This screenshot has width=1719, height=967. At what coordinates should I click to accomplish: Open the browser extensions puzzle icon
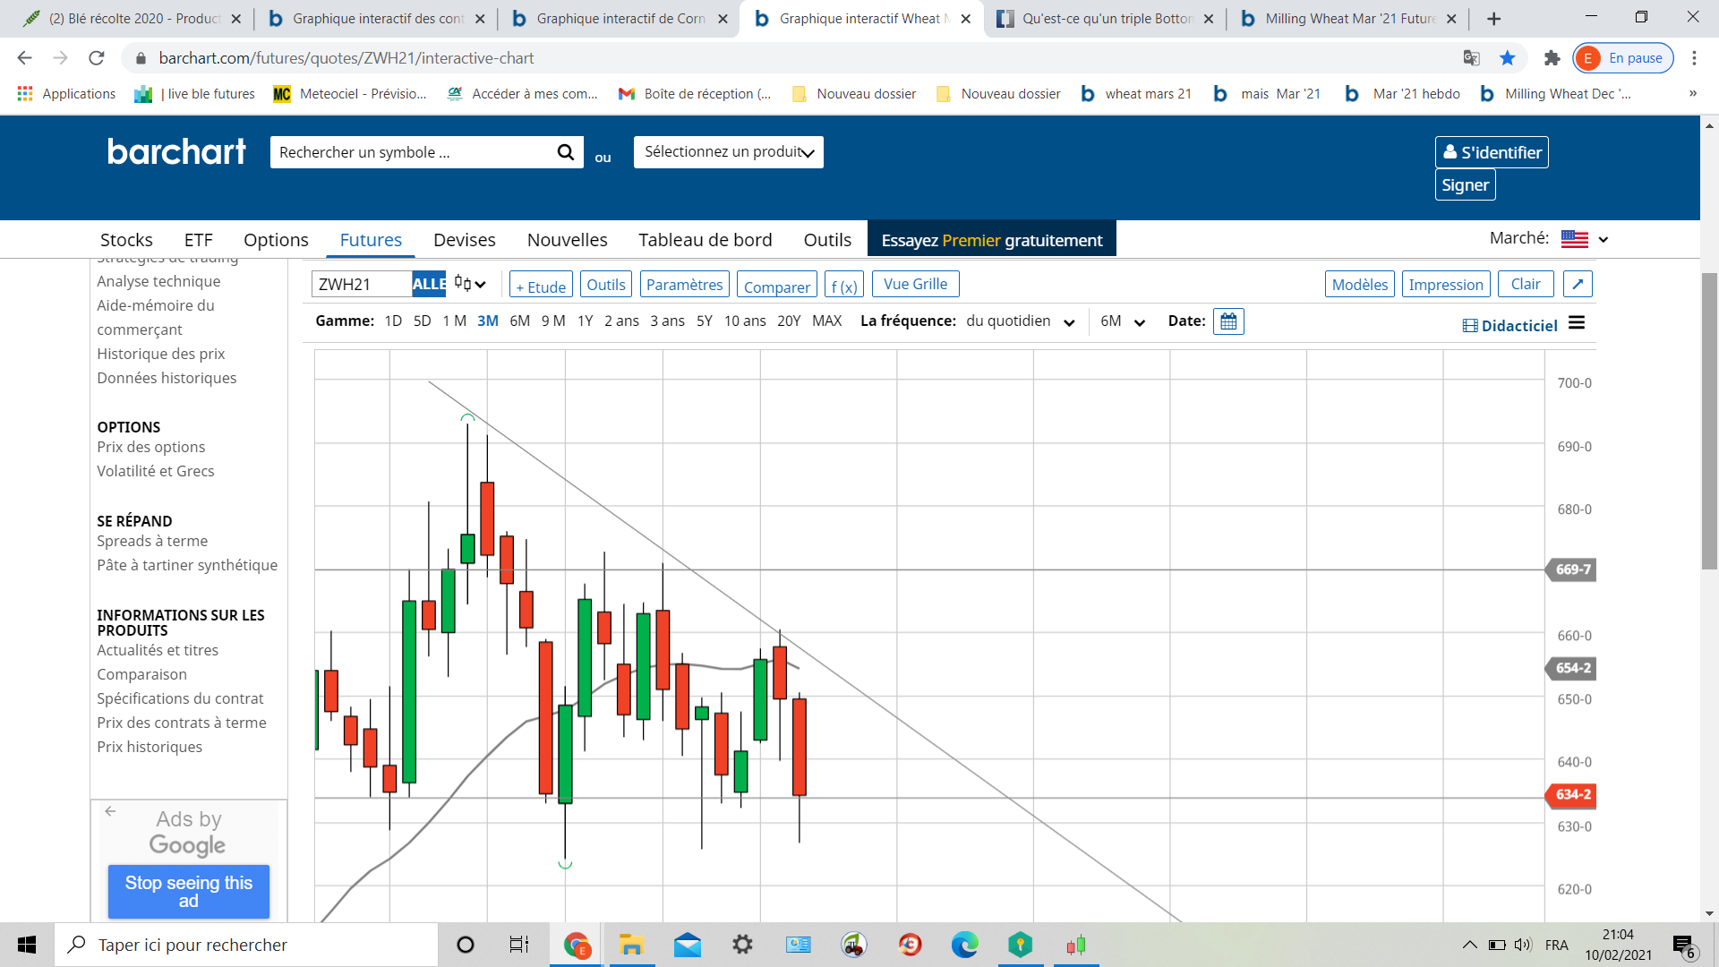pyautogui.click(x=1552, y=58)
